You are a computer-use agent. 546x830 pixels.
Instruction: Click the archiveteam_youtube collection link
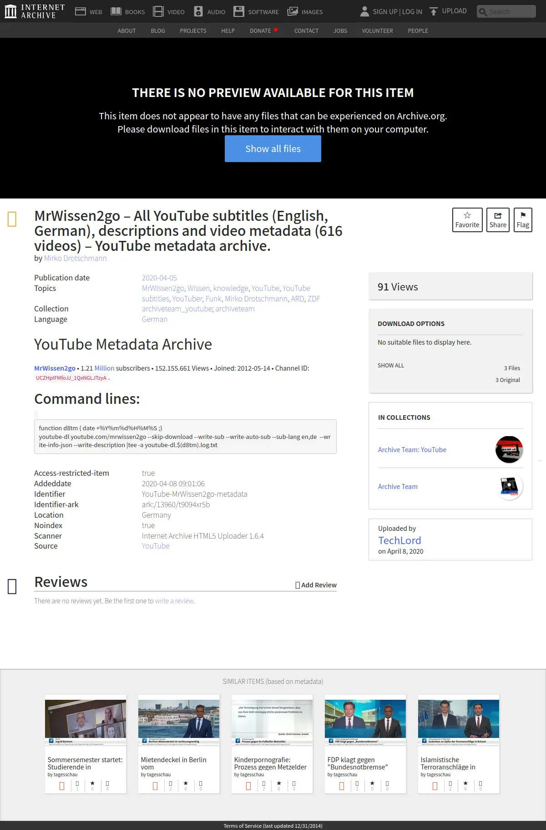tap(177, 309)
